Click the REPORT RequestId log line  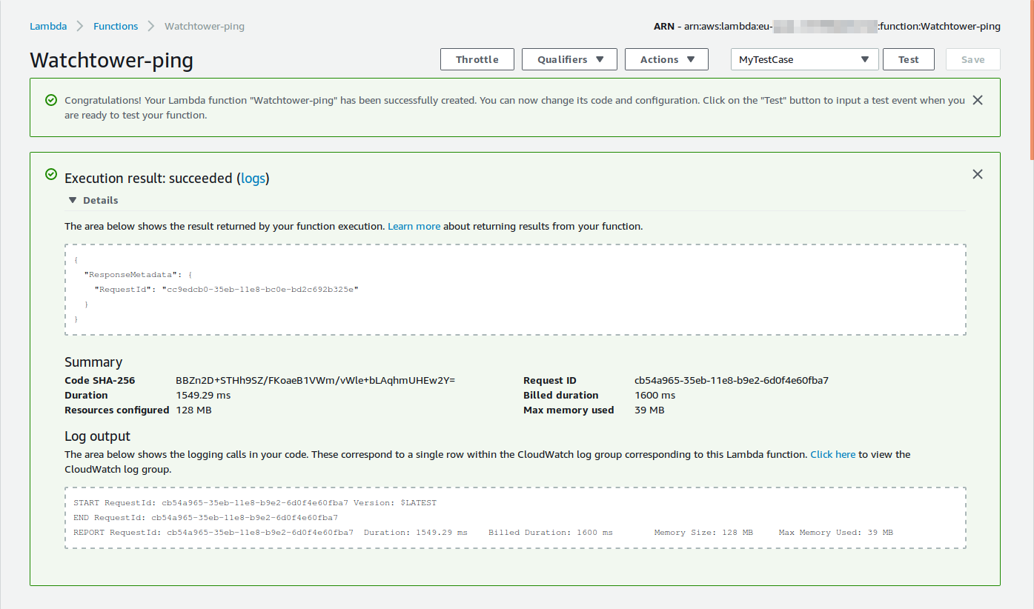coord(483,532)
